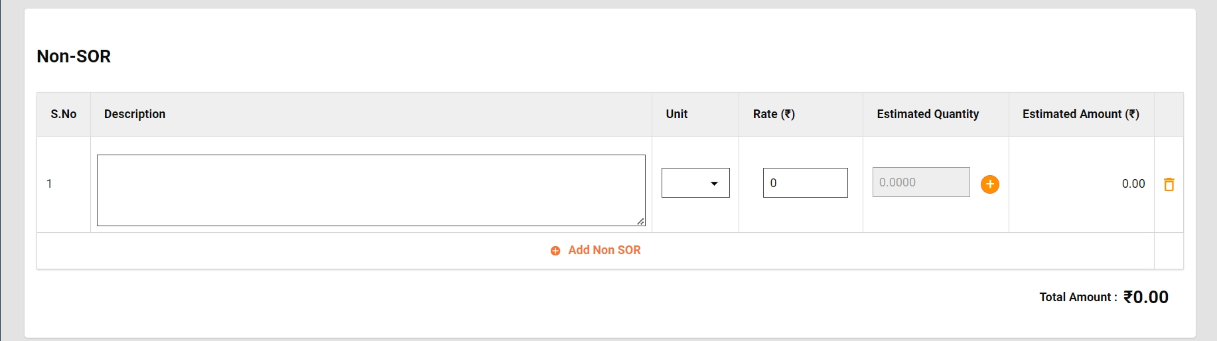Click the Estimated Quantity column header

(x=927, y=114)
